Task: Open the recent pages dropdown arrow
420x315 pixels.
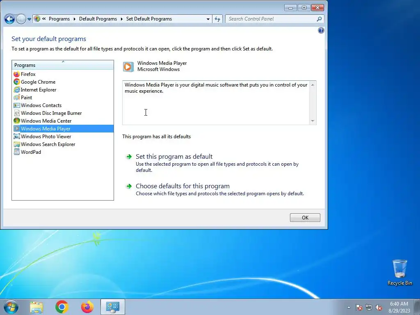Action: tap(29, 19)
